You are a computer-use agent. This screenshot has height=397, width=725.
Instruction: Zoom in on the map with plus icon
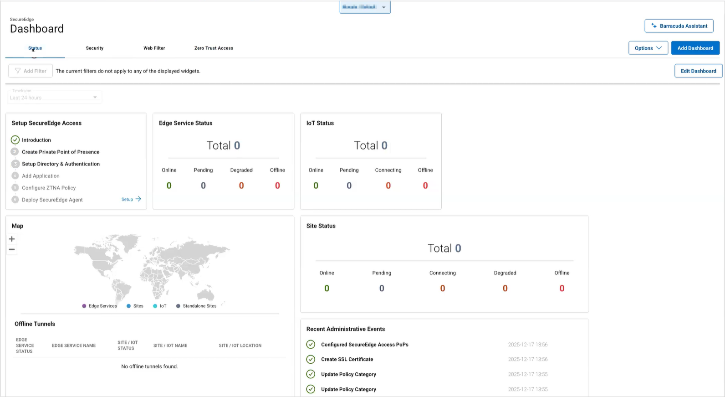(12, 239)
